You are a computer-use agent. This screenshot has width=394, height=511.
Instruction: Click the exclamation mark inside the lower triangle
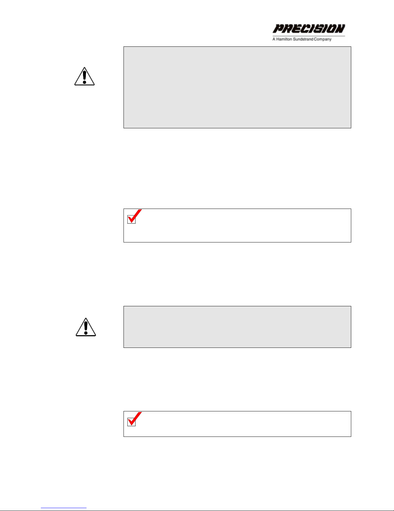pyautogui.click(x=86, y=328)
